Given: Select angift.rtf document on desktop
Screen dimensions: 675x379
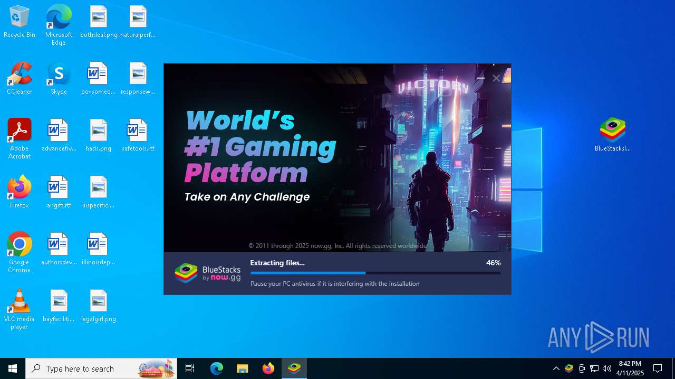Looking at the screenshot, I should pos(59,193).
